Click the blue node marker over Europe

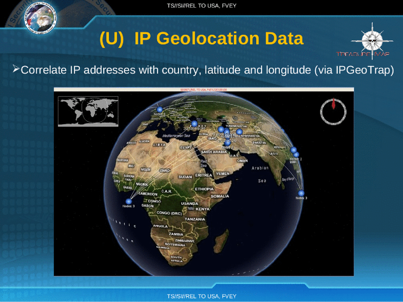pyautogui.click(x=160, y=110)
